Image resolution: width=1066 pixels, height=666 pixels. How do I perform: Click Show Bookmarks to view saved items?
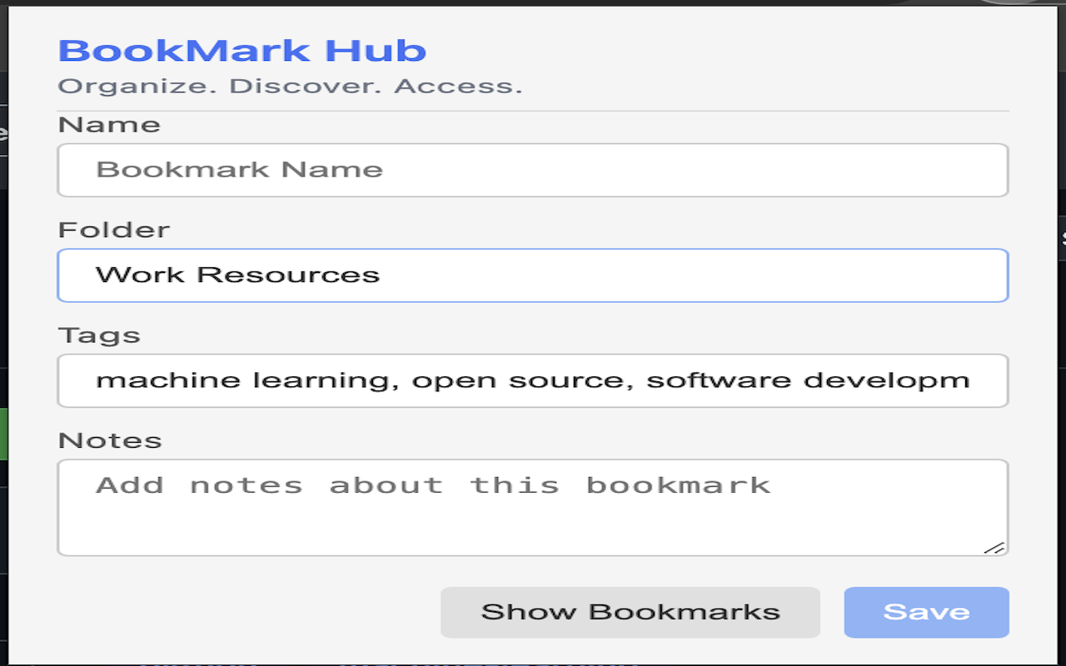630,612
